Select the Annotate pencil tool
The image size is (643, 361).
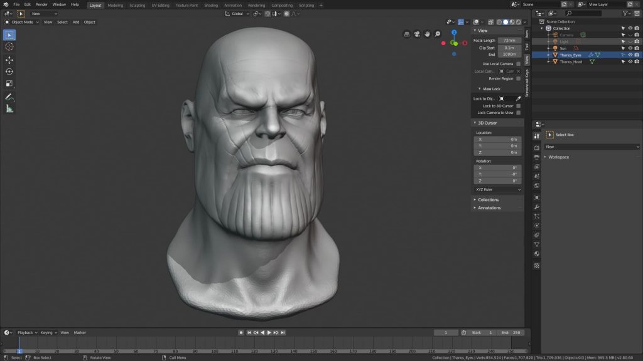click(9, 97)
